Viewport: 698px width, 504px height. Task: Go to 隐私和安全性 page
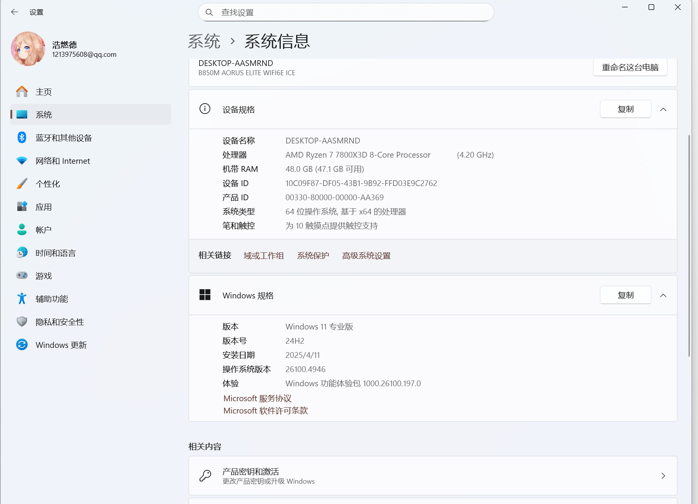tap(91, 322)
